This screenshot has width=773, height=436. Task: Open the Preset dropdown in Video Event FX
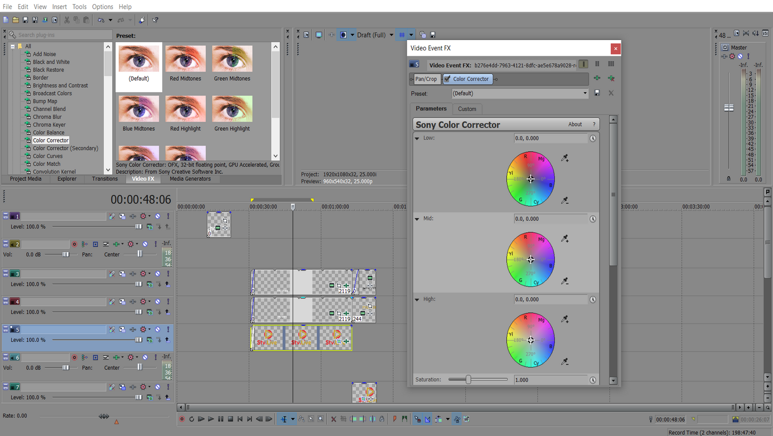[x=585, y=93]
